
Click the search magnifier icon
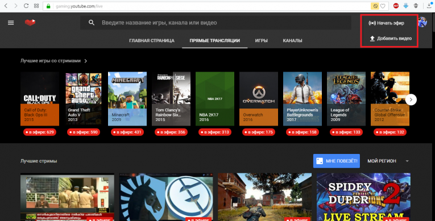point(92,23)
